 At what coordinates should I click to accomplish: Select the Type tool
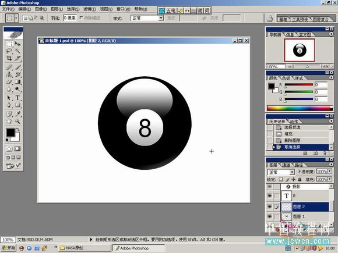[x=17, y=98]
